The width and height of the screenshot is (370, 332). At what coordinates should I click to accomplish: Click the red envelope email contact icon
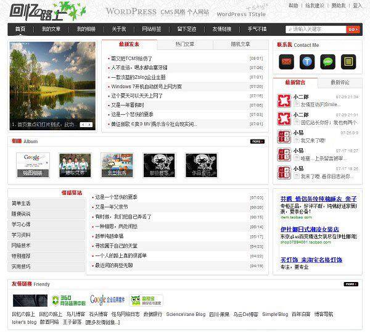(286, 61)
